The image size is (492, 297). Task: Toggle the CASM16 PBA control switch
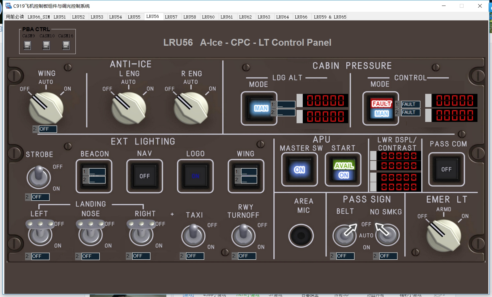pyautogui.click(x=66, y=45)
